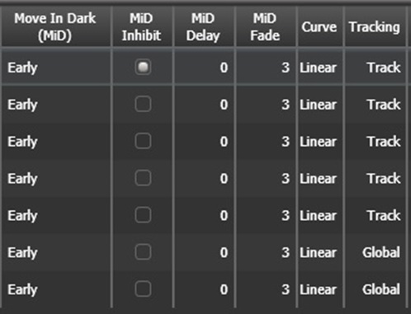The height and width of the screenshot is (314, 411).
Task: Click the MiD Delay value in first row
Action: coord(204,68)
